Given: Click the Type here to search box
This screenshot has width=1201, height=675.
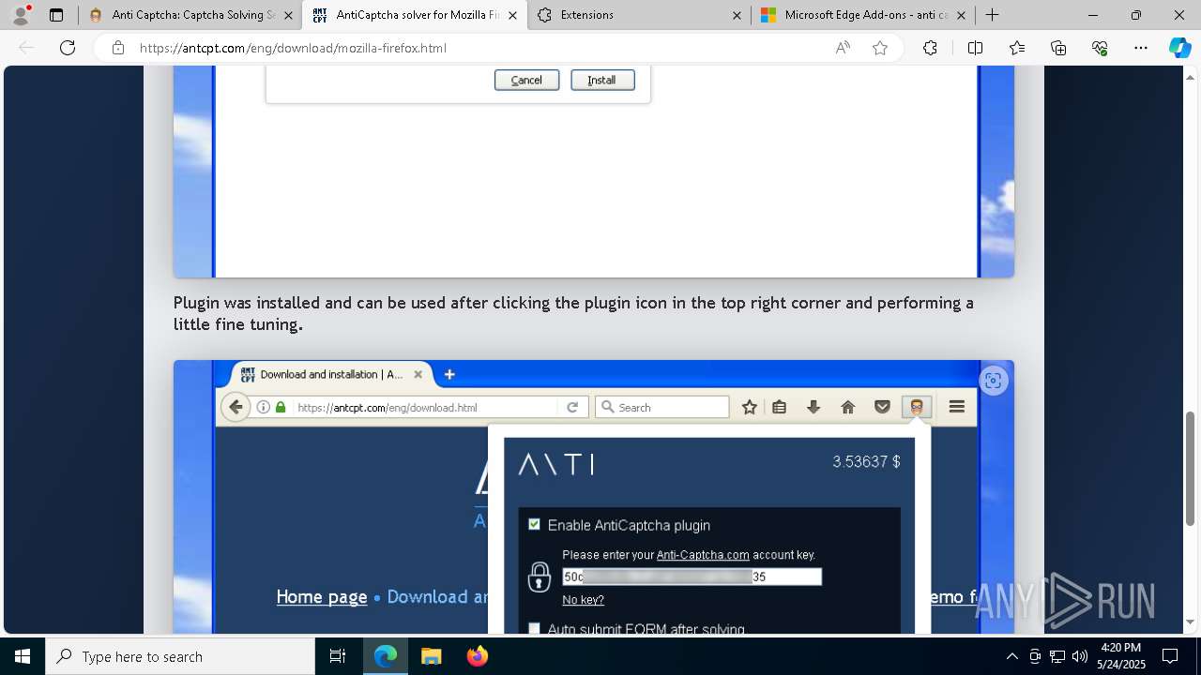Looking at the screenshot, I should click(180, 656).
